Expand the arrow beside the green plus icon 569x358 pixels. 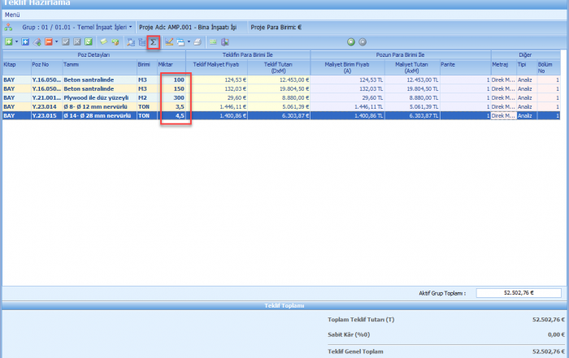coord(15,41)
